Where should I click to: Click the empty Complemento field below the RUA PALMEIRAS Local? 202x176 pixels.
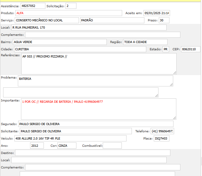point(103,35)
